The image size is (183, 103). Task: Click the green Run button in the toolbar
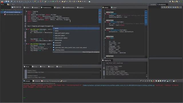tap(53, 1)
